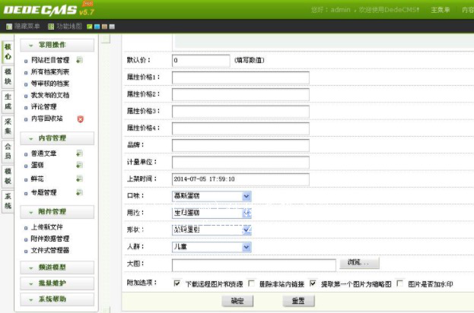The image size is (474, 313).
Task: Click the 确定 submit button
Action: (x=237, y=301)
